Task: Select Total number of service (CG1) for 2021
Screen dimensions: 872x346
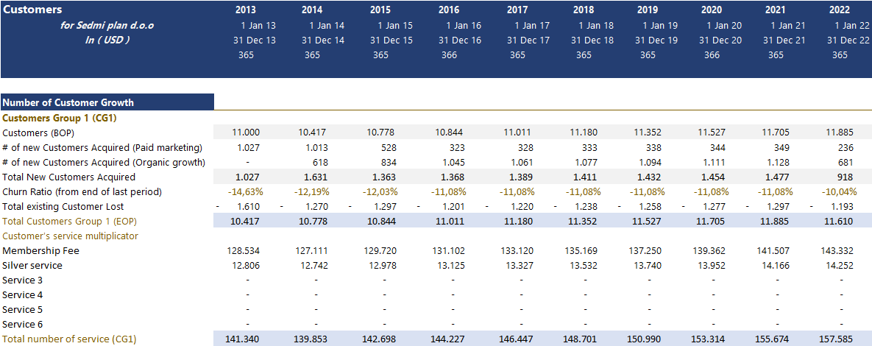Action: pyautogui.click(x=776, y=339)
